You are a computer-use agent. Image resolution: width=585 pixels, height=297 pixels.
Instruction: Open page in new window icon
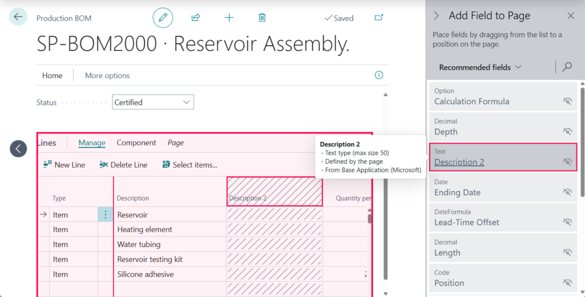pyautogui.click(x=379, y=18)
